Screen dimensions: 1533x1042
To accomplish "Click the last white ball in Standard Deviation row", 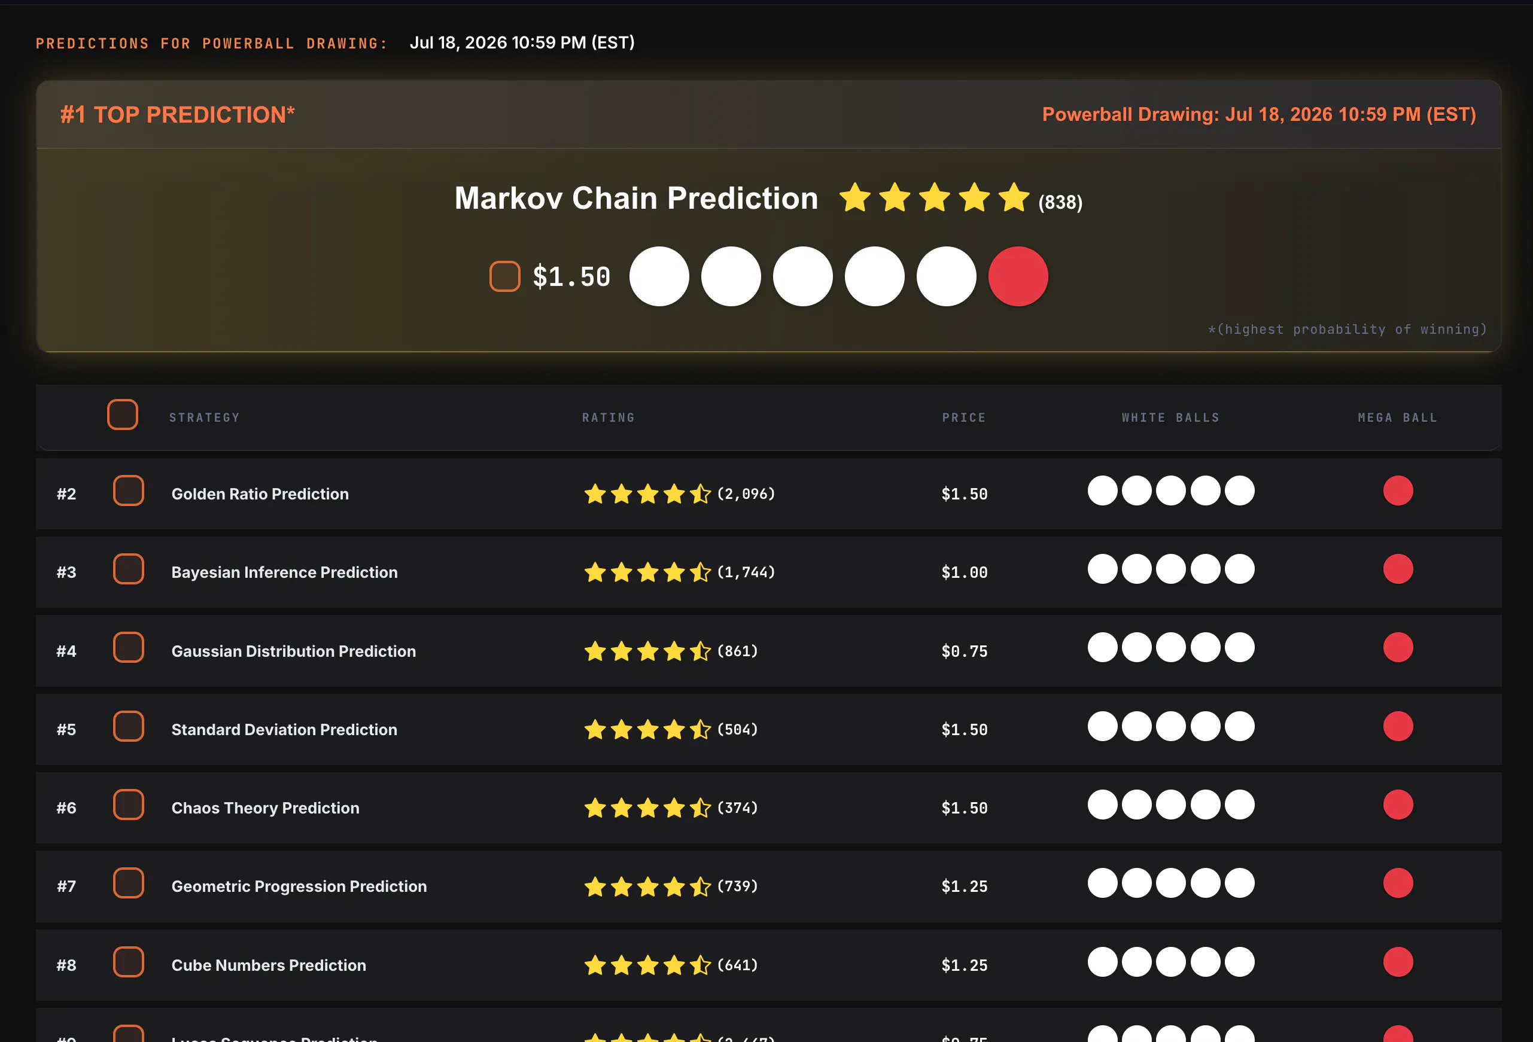I will (x=1239, y=726).
